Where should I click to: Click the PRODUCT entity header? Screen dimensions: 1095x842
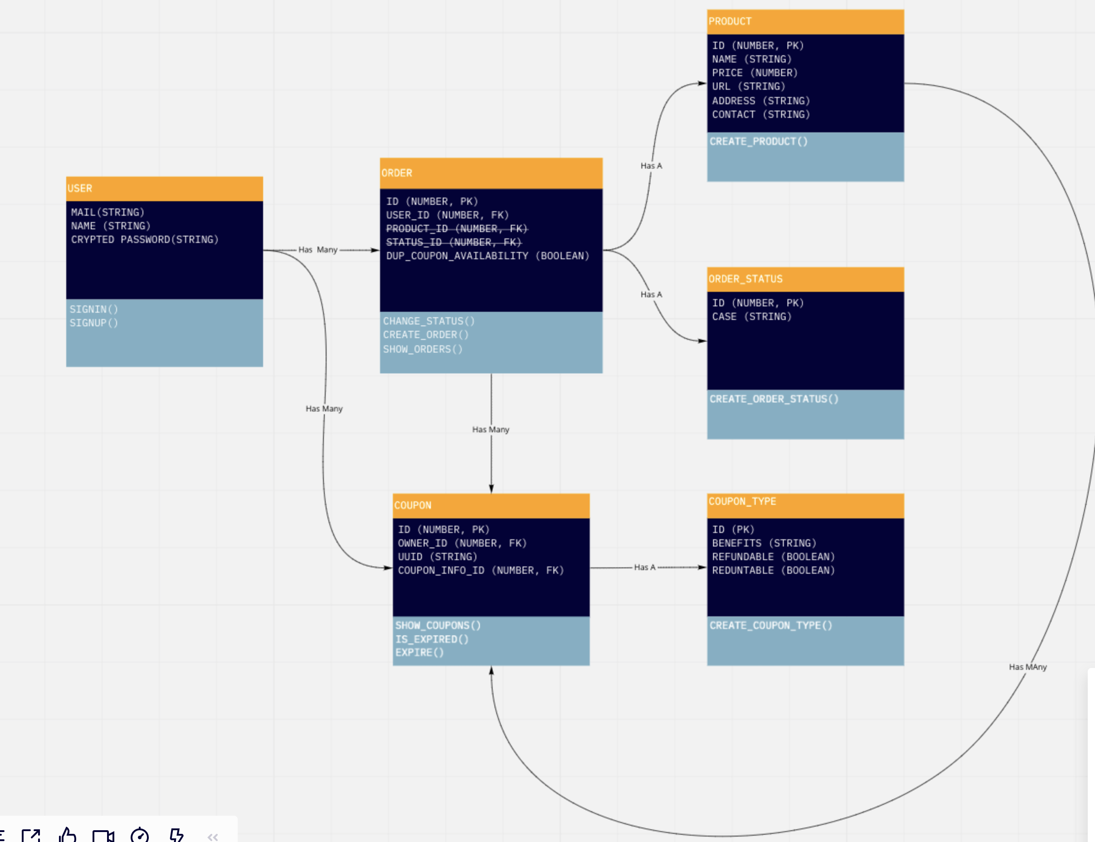[x=805, y=22]
